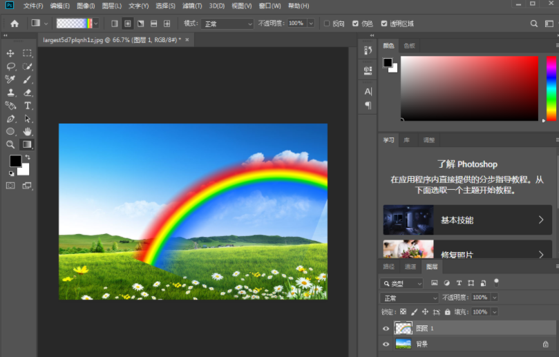Screen dimensions: 559x357
Task: Select the Rectangular Marquee tool
Action: pos(27,53)
